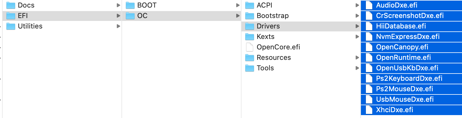
Task: Click the OpenCanopy.efi file entry
Action: pyautogui.click(x=411, y=47)
